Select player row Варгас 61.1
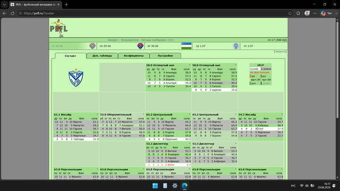Viewport: 340px width, 191px height. [x=76, y=122]
